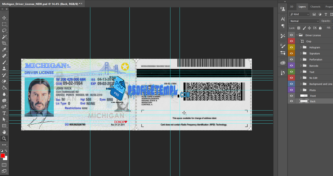Select the Crop tool in toolbar

pos(4,43)
